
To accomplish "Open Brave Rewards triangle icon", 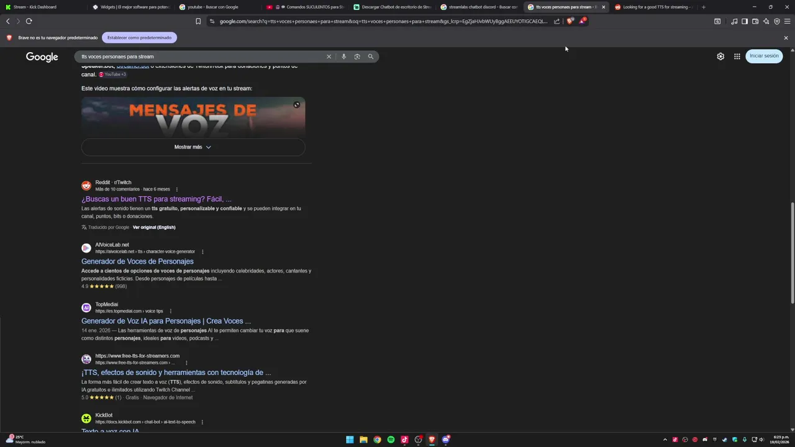I will point(583,20).
